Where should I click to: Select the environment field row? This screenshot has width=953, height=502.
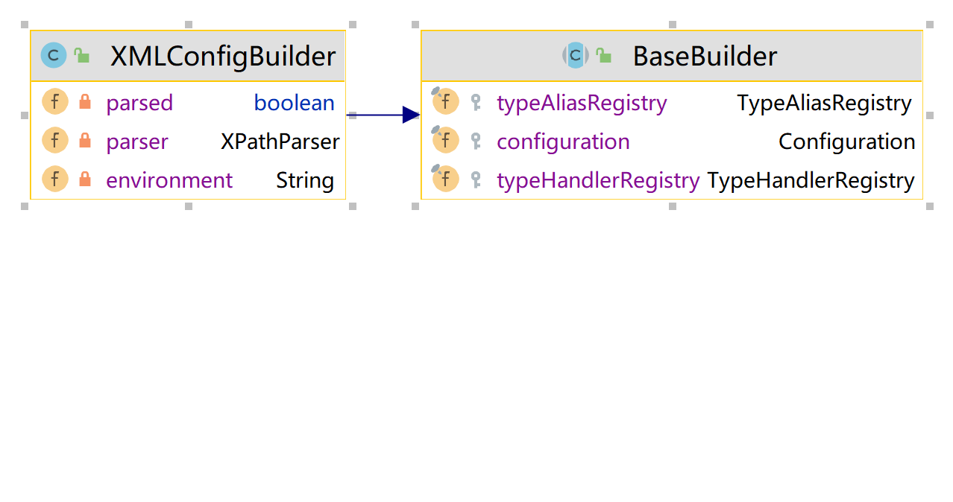pos(169,180)
